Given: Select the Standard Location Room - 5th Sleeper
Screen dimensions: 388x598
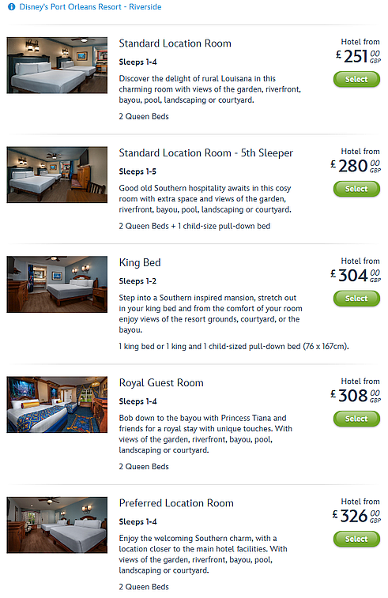Looking at the screenshot, I should click(x=356, y=189).
